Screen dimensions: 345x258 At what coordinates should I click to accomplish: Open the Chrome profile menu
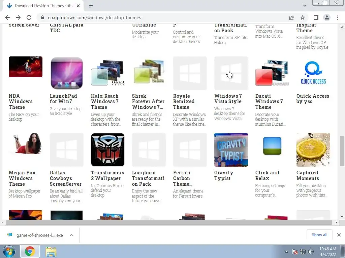(327, 17)
